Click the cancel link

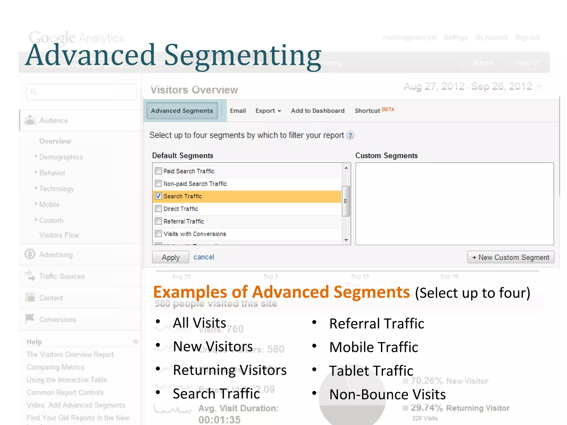[x=203, y=257]
